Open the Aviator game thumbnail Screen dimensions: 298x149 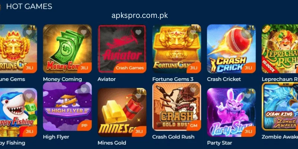(122, 49)
